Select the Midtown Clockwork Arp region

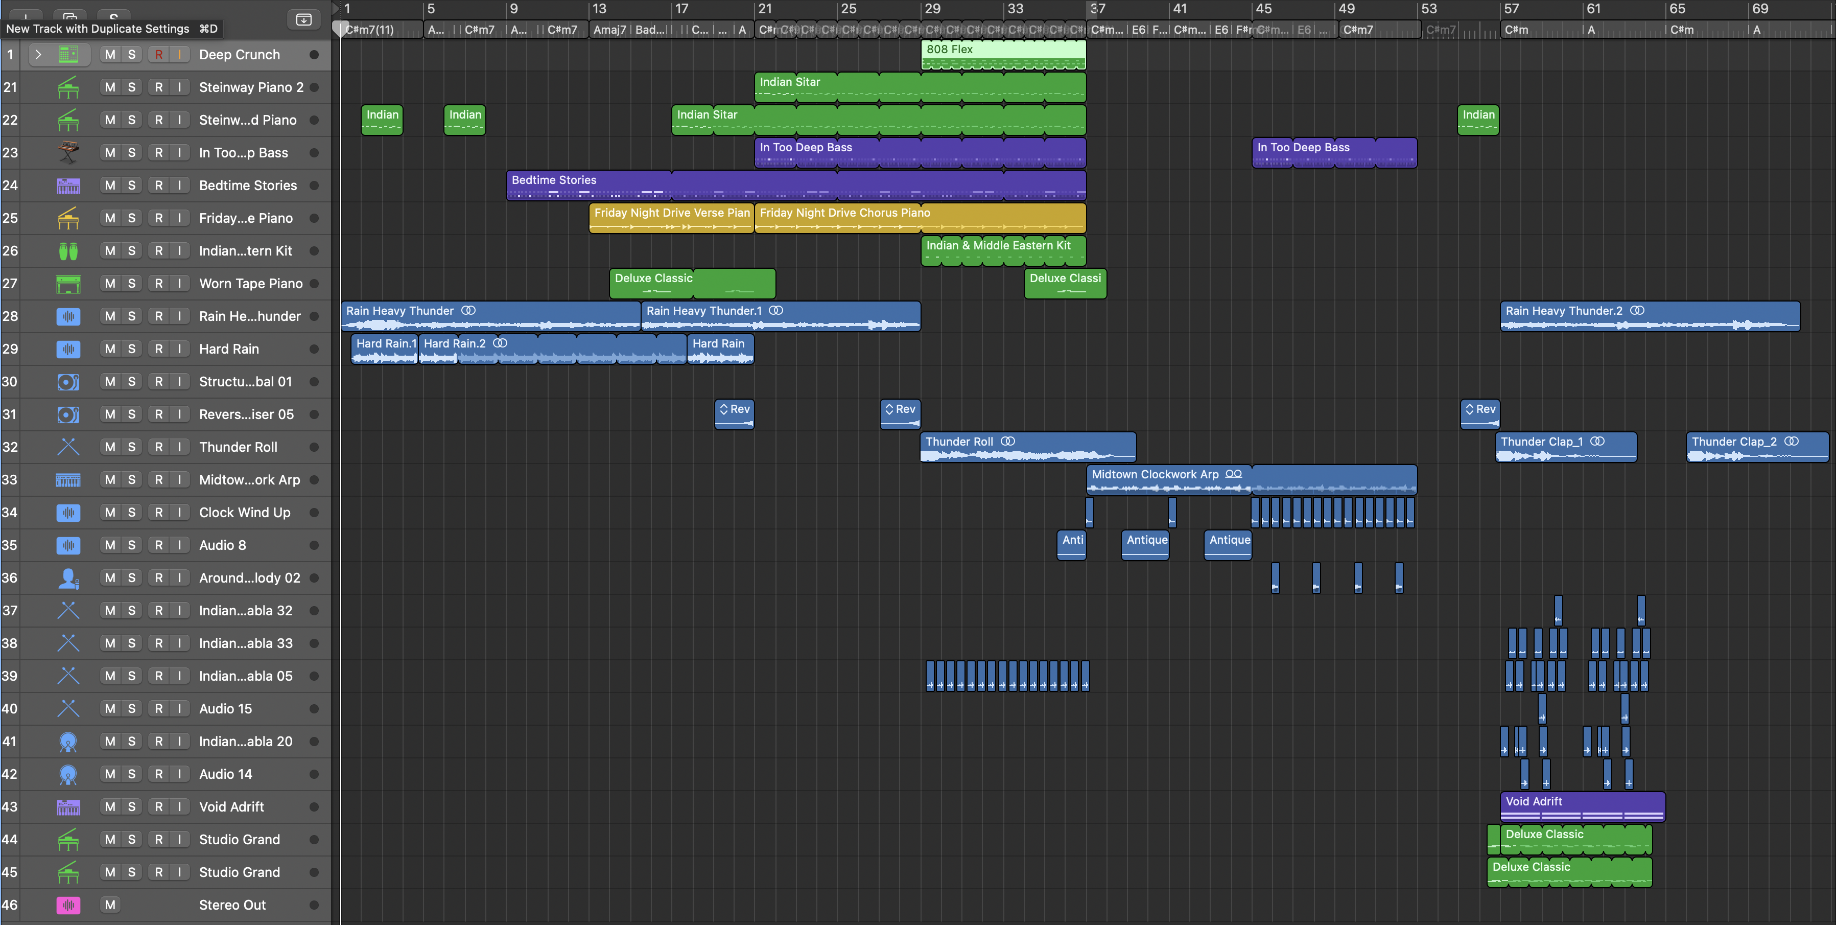tap(1252, 480)
